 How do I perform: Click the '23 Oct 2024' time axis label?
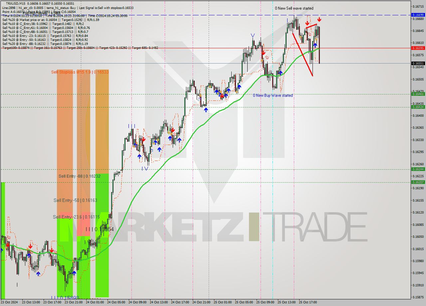[x=9, y=302]
